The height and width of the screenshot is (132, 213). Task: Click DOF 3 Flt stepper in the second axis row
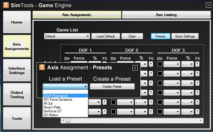tap(197, 74)
